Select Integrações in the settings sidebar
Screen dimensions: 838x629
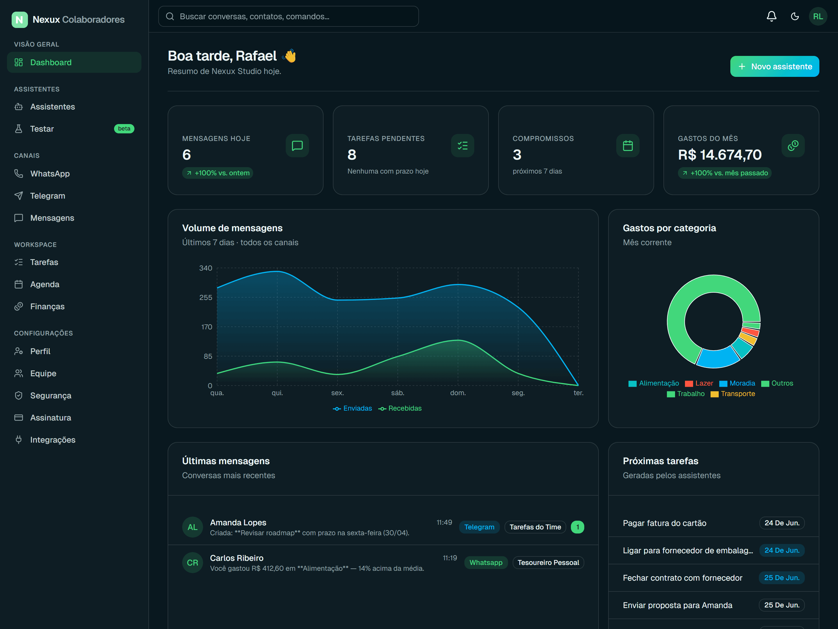pyautogui.click(x=74, y=439)
